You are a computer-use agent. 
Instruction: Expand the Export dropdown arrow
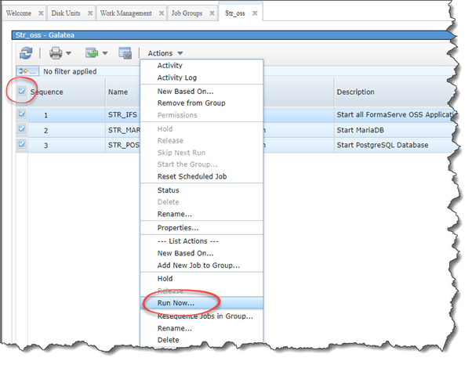(105, 53)
